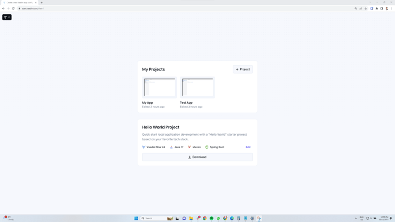Screen dimensions: 395x222
Task: Open the My App project thumbnail
Action: click(x=159, y=87)
